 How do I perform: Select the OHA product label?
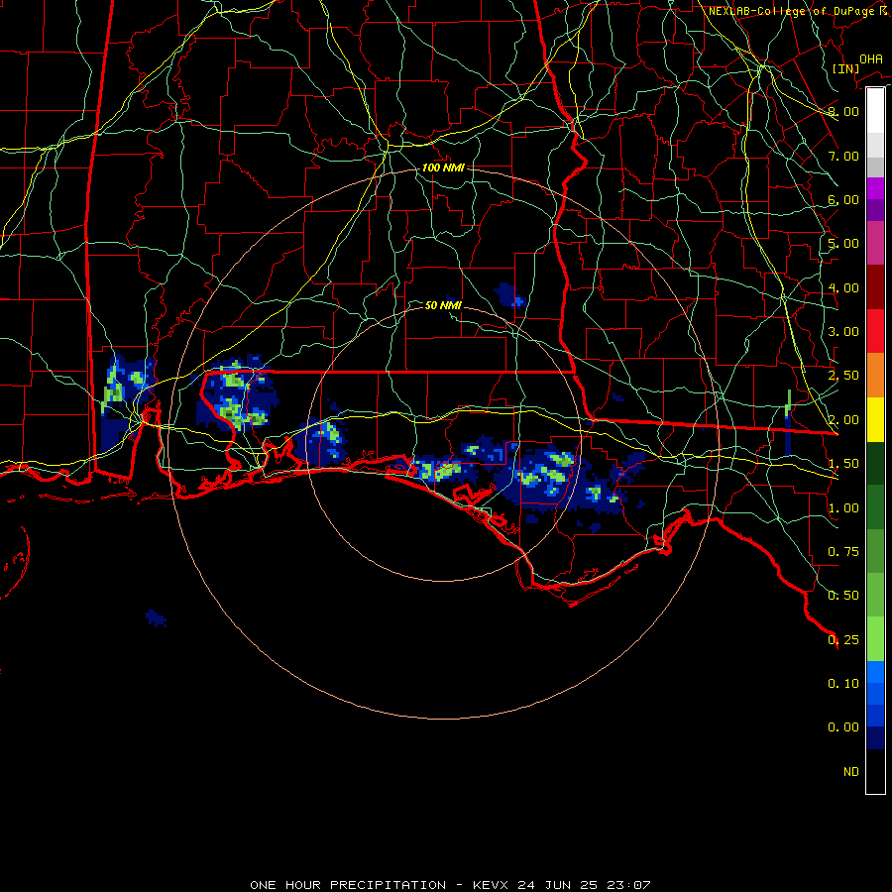click(x=870, y=59)
